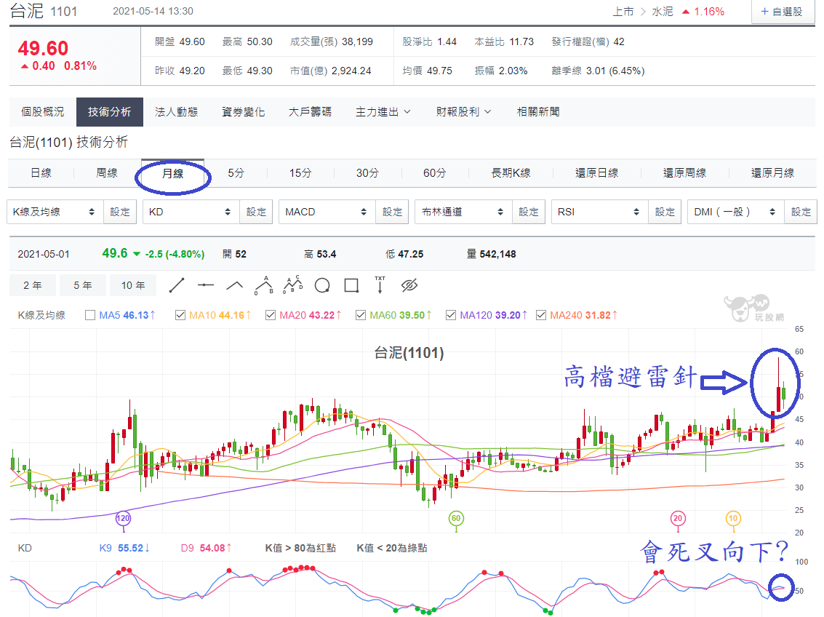824x617 pixels.
Task: Add stock via ＋自選股 button
Action: (782, 12)
